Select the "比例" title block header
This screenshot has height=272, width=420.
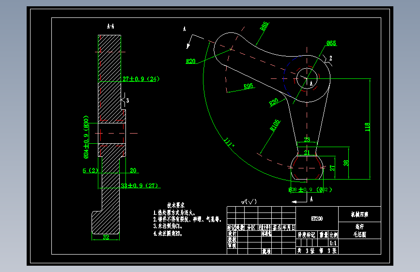tap(333, 235)
